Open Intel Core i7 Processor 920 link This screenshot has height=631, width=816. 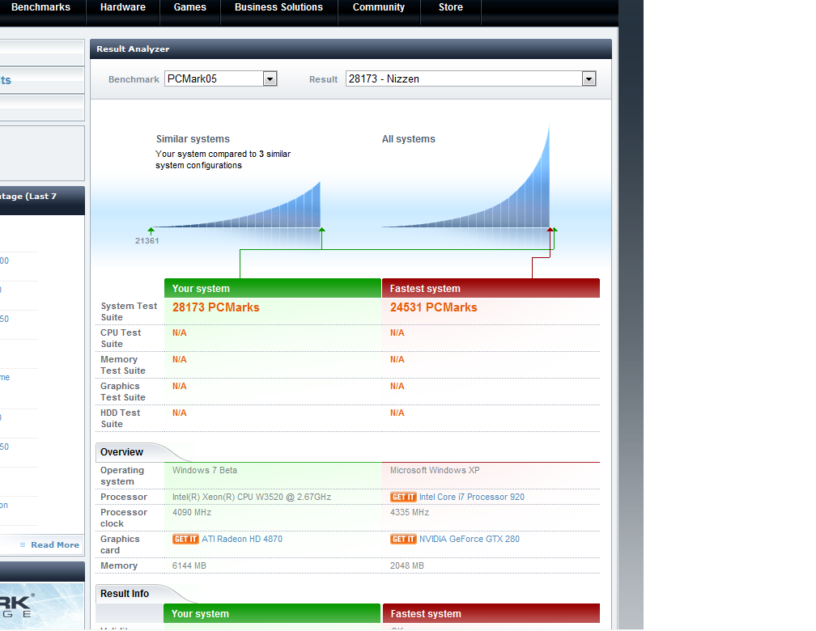click(472, 497)
